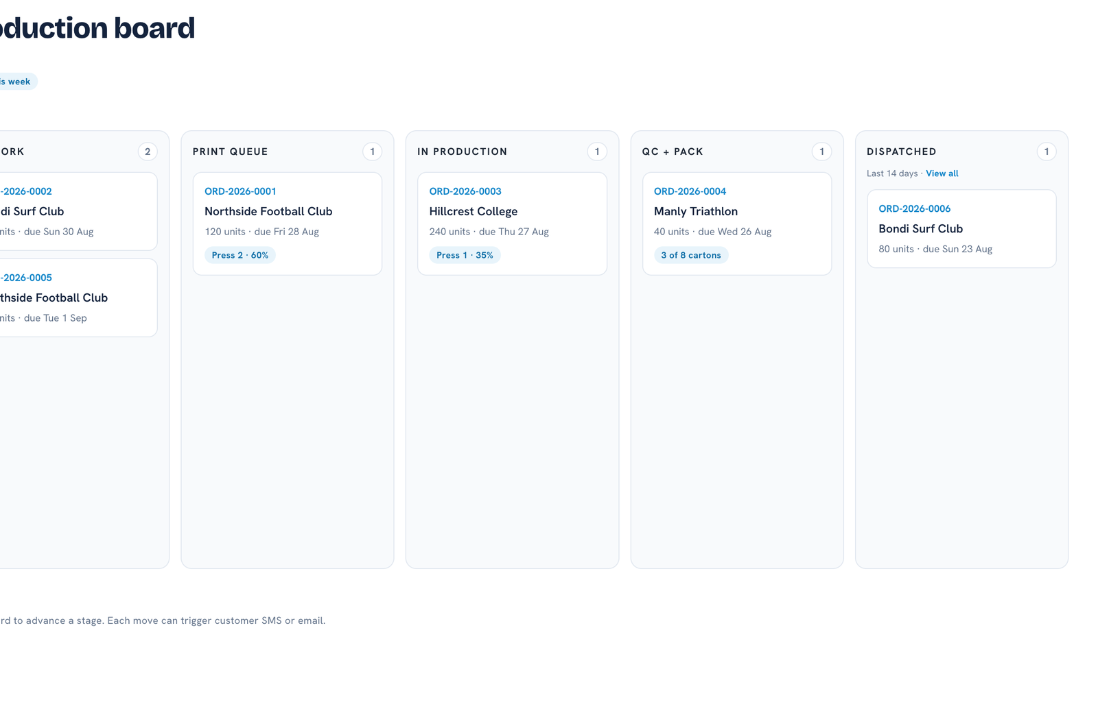Screen dimensions: 1098x713
Task: Click the 'Last 14 days' label
Action: 891,173
